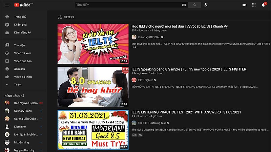The width and height of the screenshot is (271, 152).
Task: Click the filters slider icon
Action: pos(60,17)
